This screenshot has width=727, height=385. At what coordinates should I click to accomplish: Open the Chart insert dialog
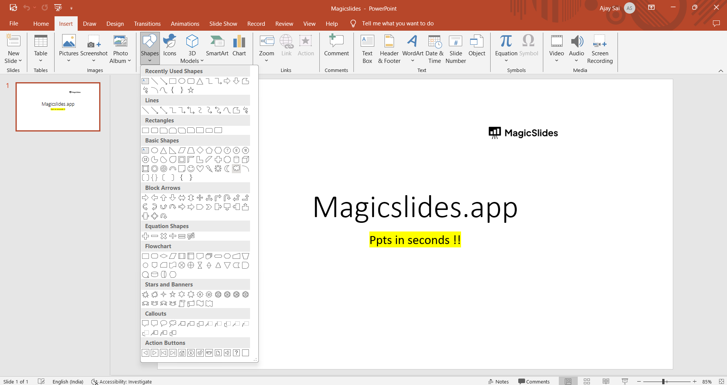click(x=239, y=46)
